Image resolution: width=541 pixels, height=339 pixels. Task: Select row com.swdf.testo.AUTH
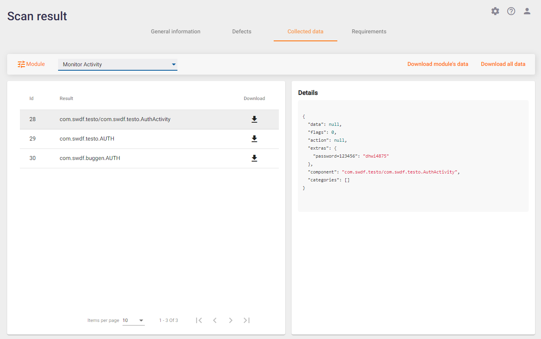149,139
